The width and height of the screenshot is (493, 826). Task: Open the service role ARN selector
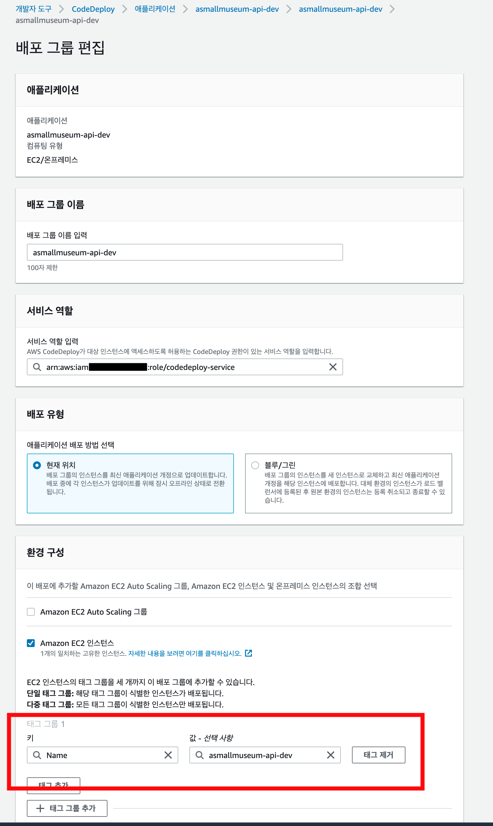[185, 367]
